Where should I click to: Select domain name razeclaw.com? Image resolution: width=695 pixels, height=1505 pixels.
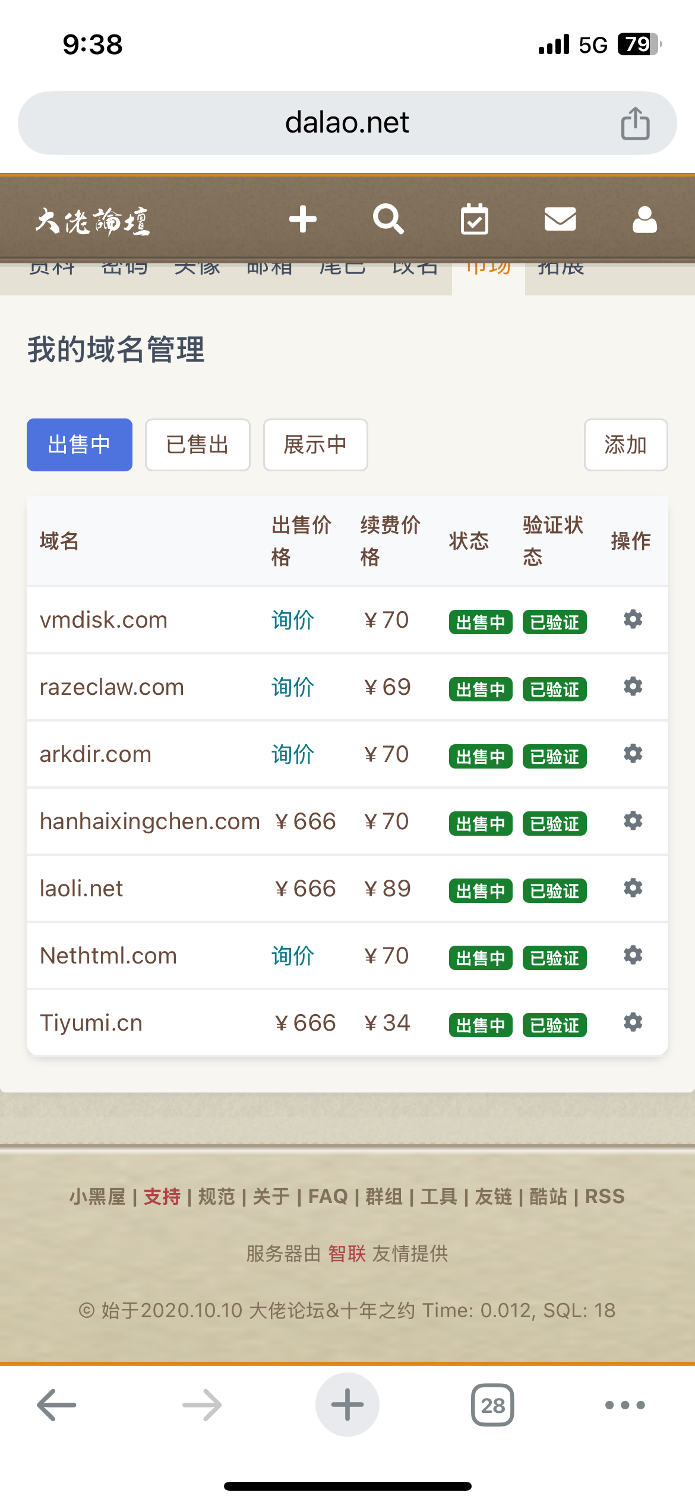pos(112,687)
